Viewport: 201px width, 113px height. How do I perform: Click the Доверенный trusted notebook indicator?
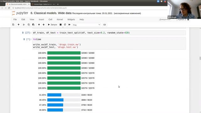tap(165, 19)
